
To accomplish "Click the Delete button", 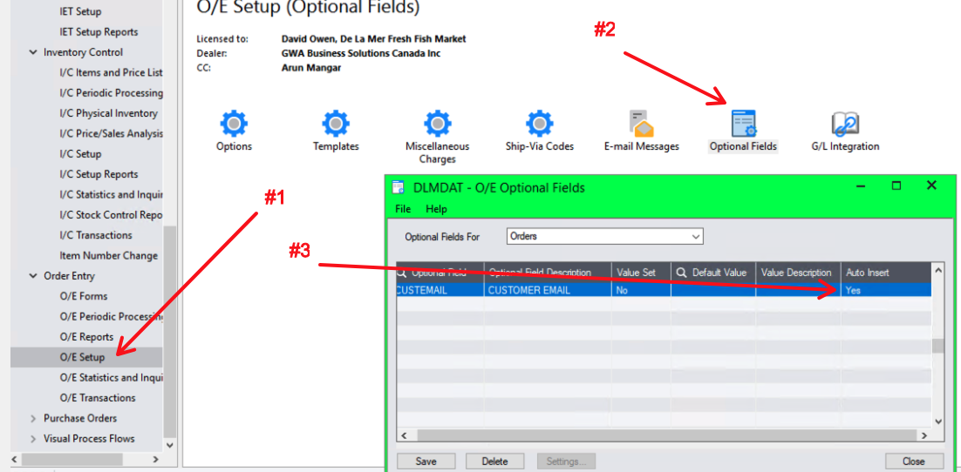I will [x=494, y=461].
